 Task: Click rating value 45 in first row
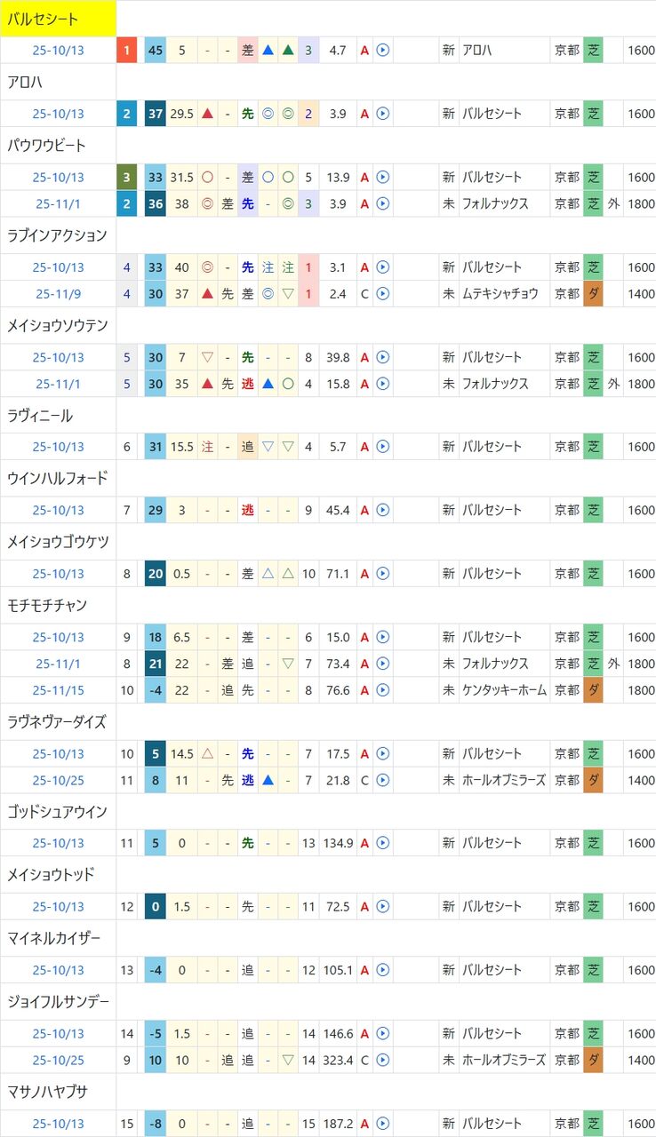click(156, 51)
